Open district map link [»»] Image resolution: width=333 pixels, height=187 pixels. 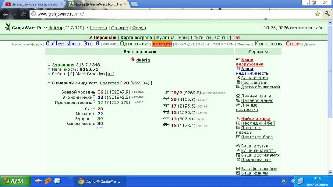(x=110, y=74)
